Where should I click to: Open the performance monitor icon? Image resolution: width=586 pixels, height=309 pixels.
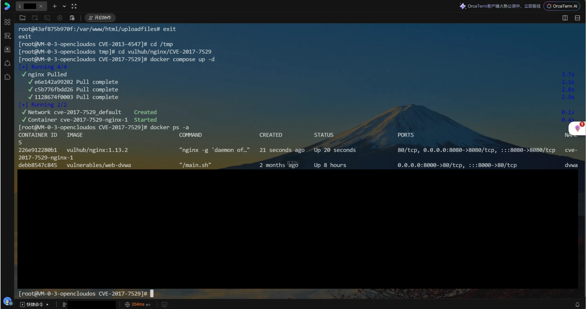(164, 305)
